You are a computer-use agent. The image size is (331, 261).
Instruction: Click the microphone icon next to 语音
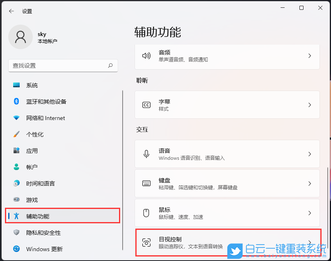click(146, 153)
